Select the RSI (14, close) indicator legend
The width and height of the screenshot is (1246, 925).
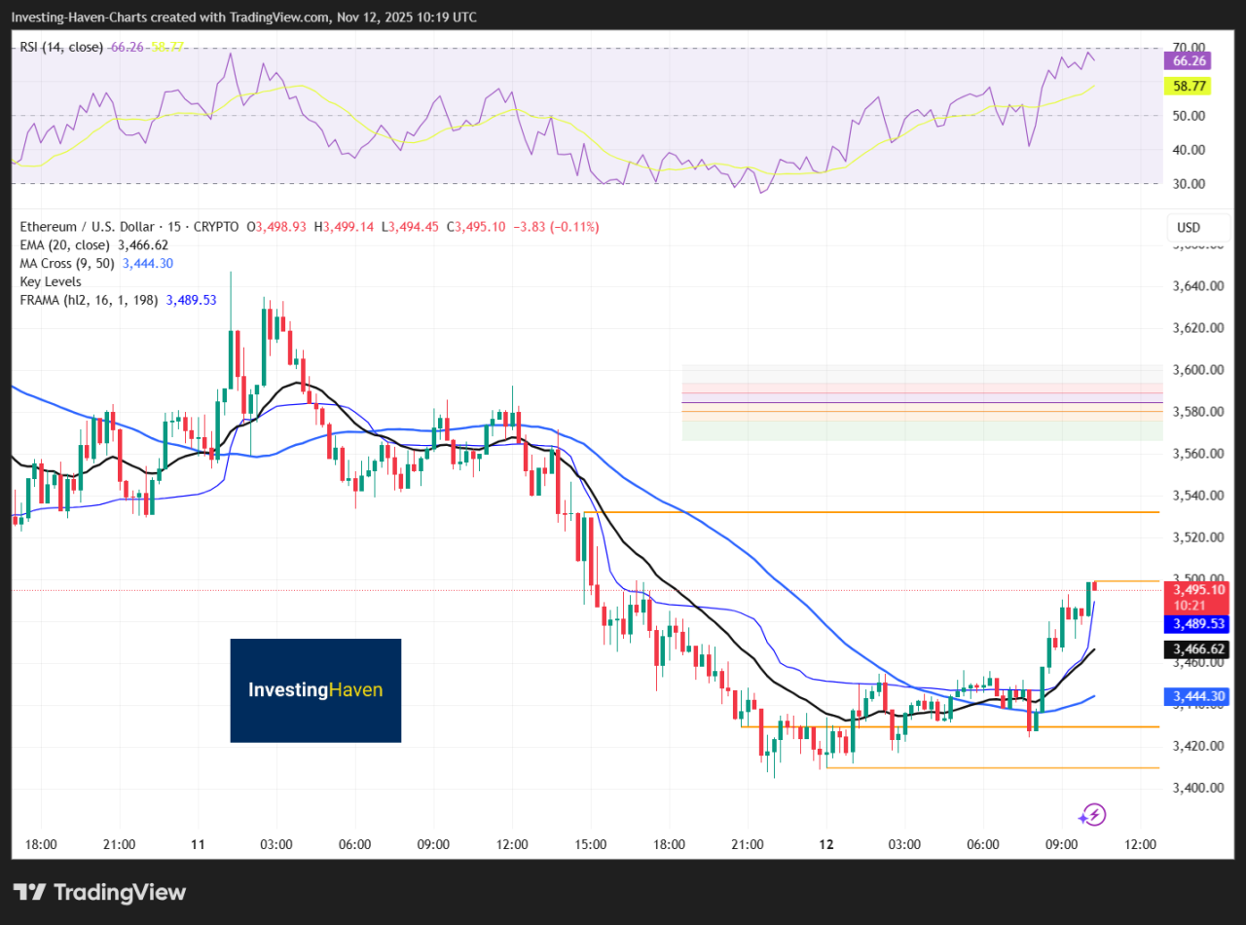pos(62,46)
